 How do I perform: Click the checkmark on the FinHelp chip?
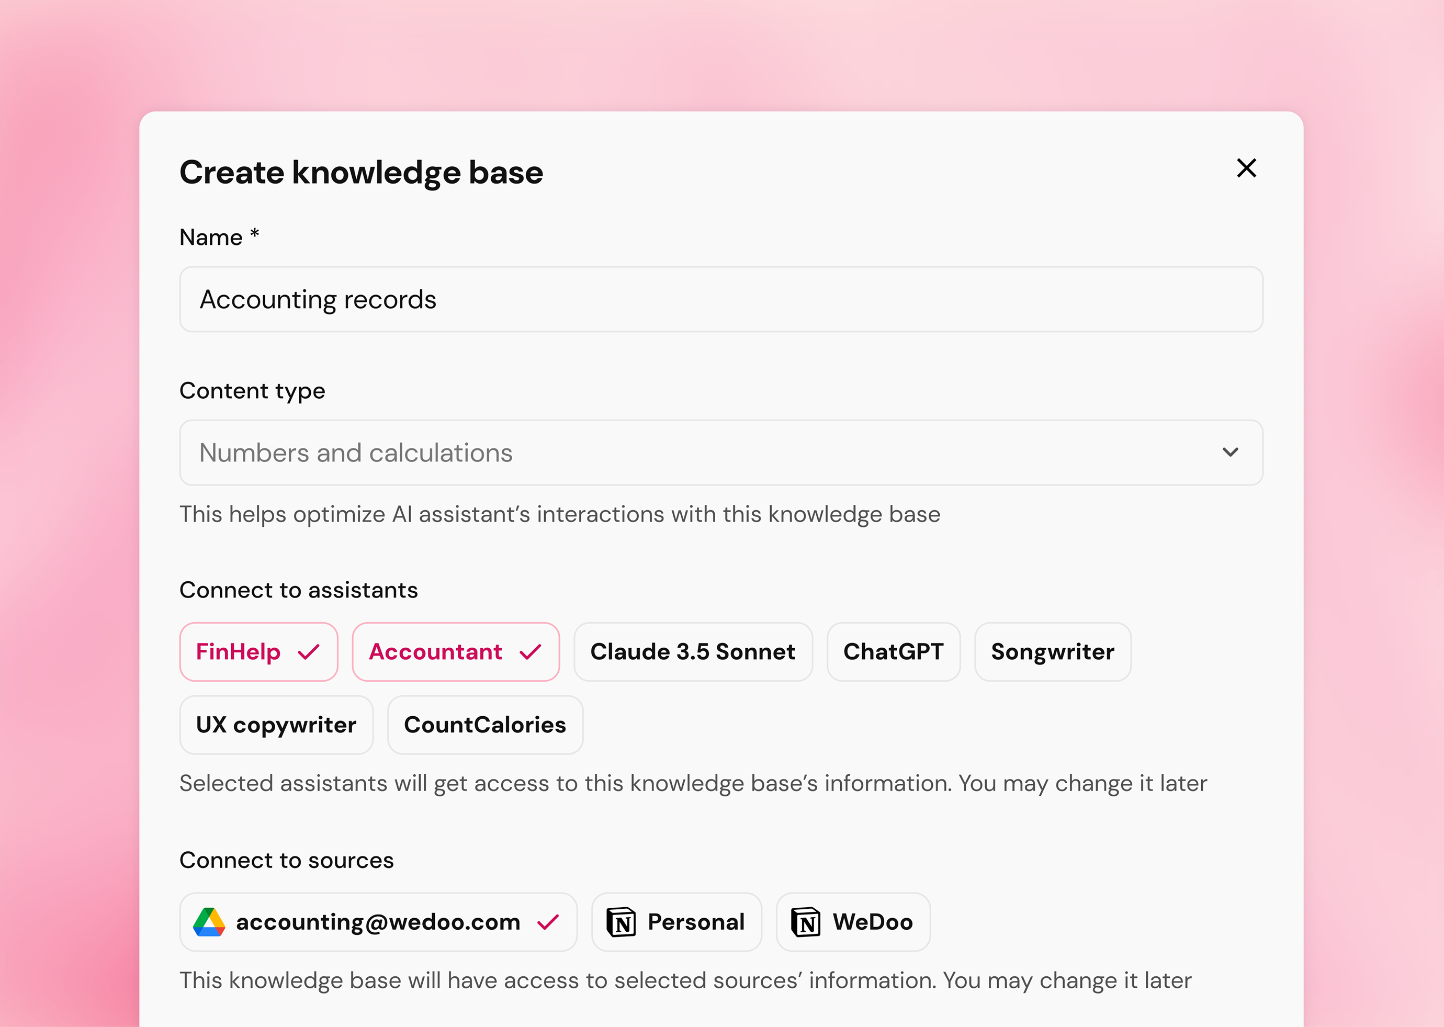coord(309,652)
